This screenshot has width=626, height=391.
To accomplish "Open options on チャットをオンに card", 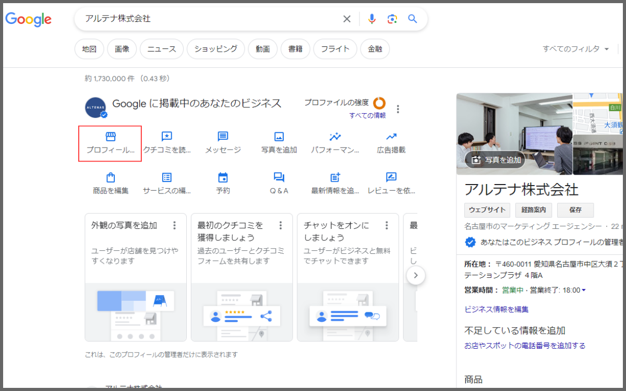I will tap(387, 225).
